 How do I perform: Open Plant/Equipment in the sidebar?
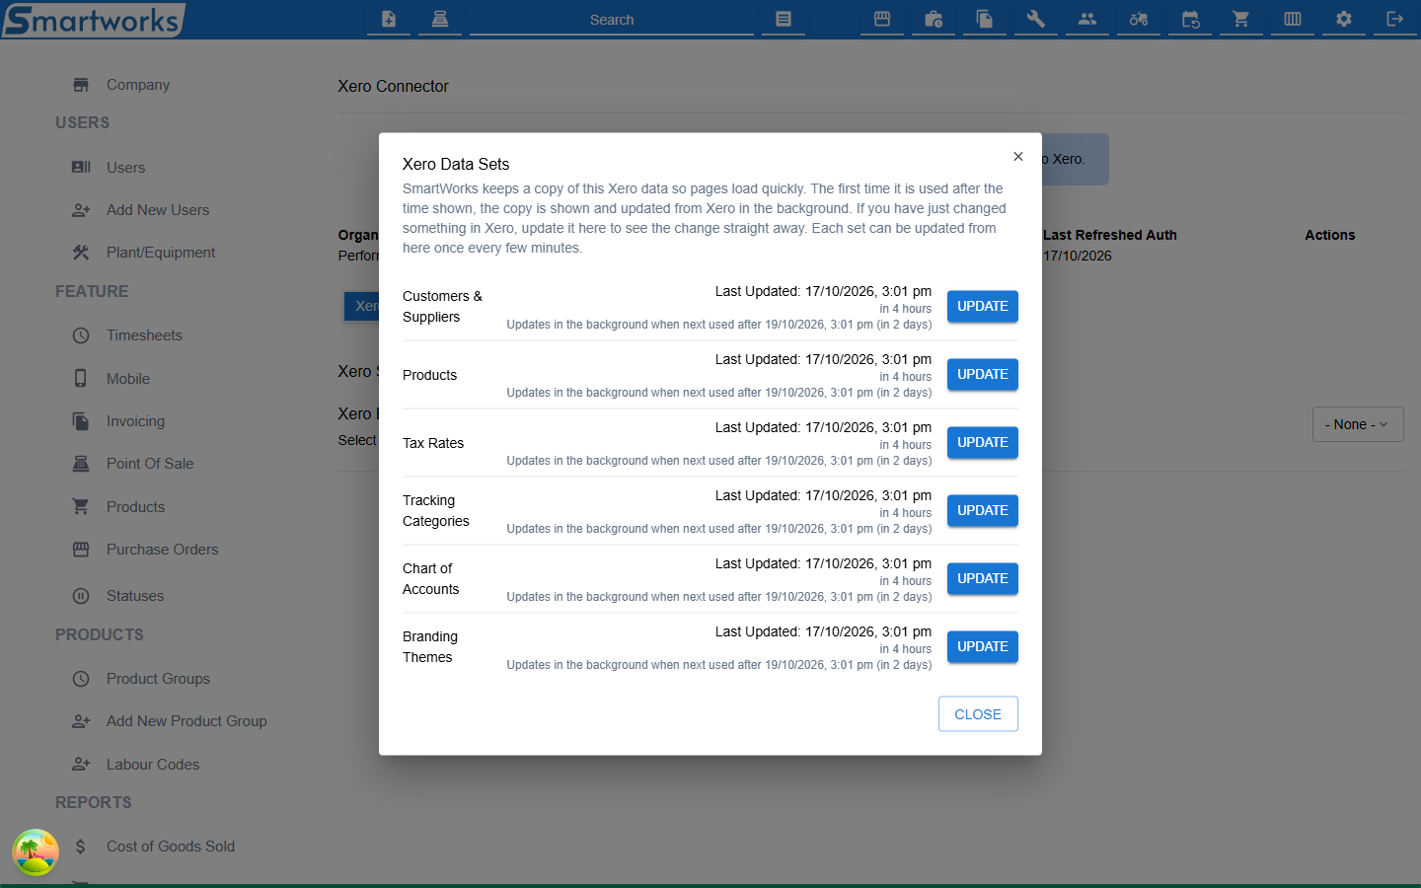161,253
